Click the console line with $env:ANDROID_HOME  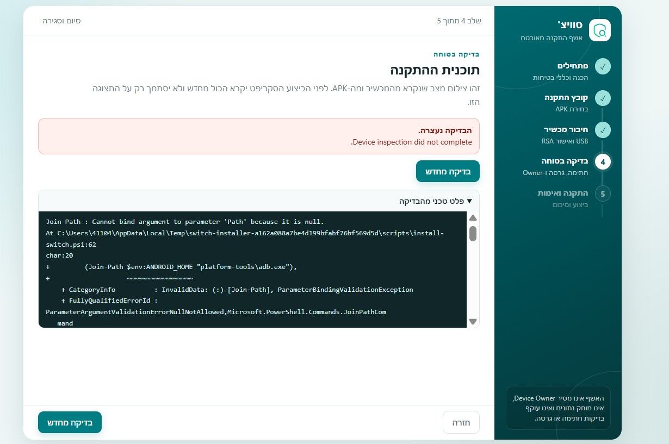pos(171,267)
